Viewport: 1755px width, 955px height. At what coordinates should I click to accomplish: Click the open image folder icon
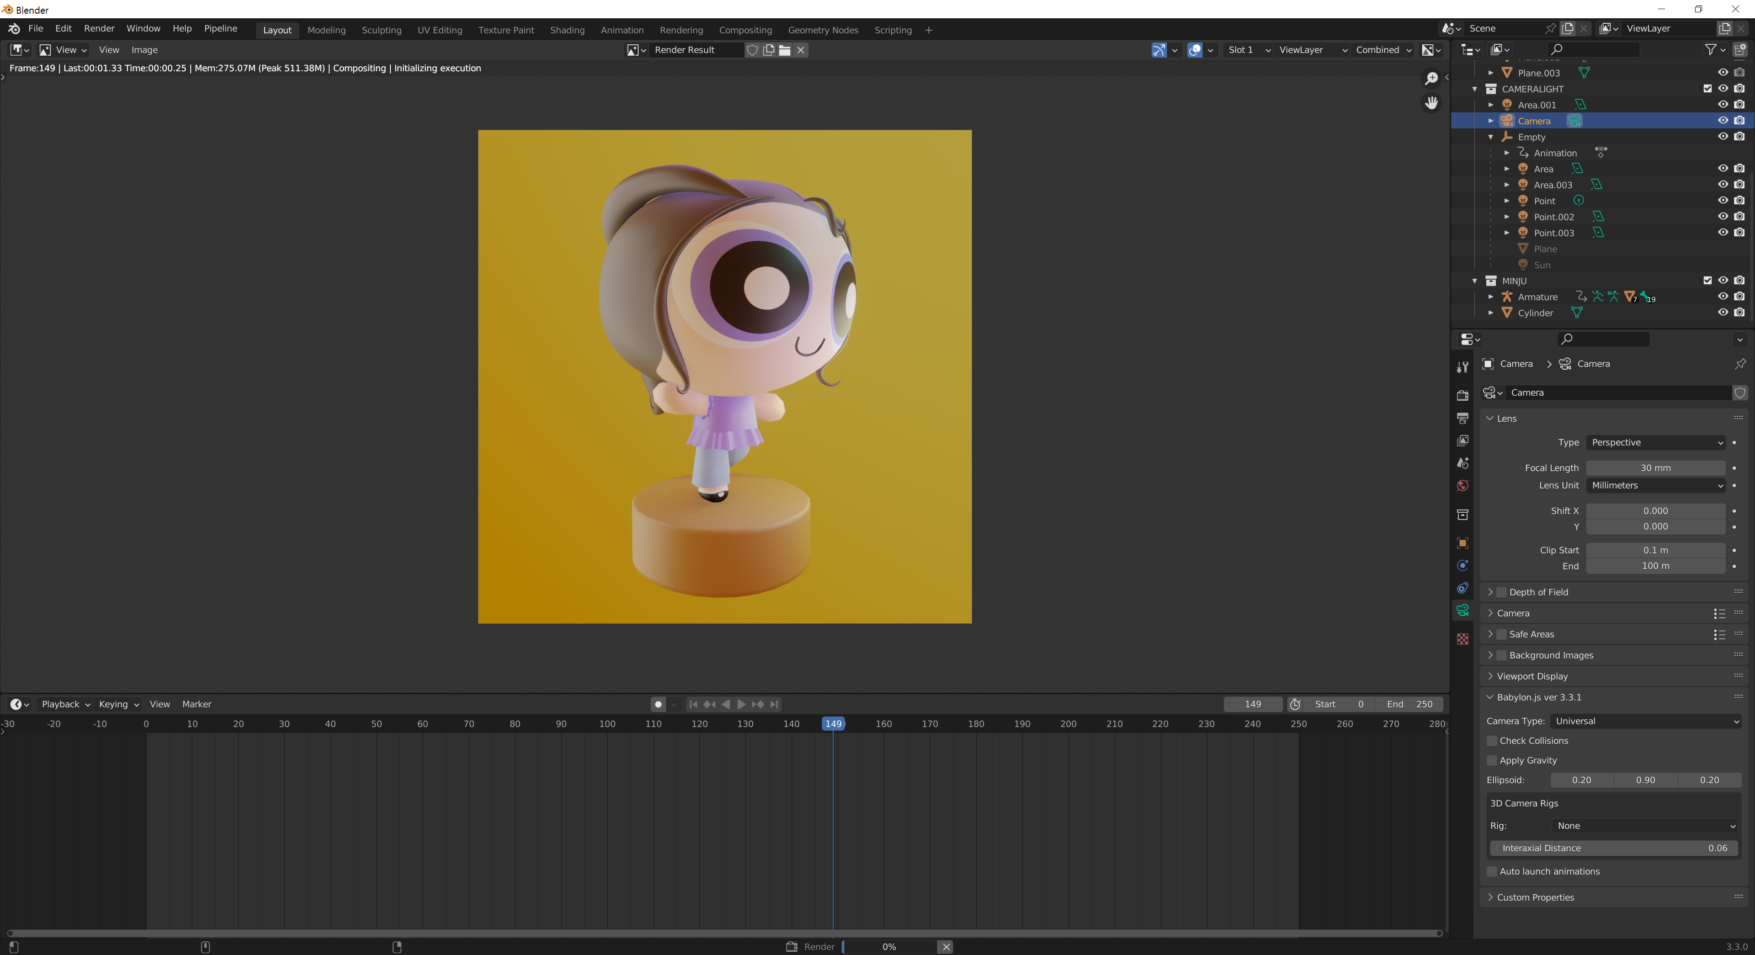(x=785, y=50)
